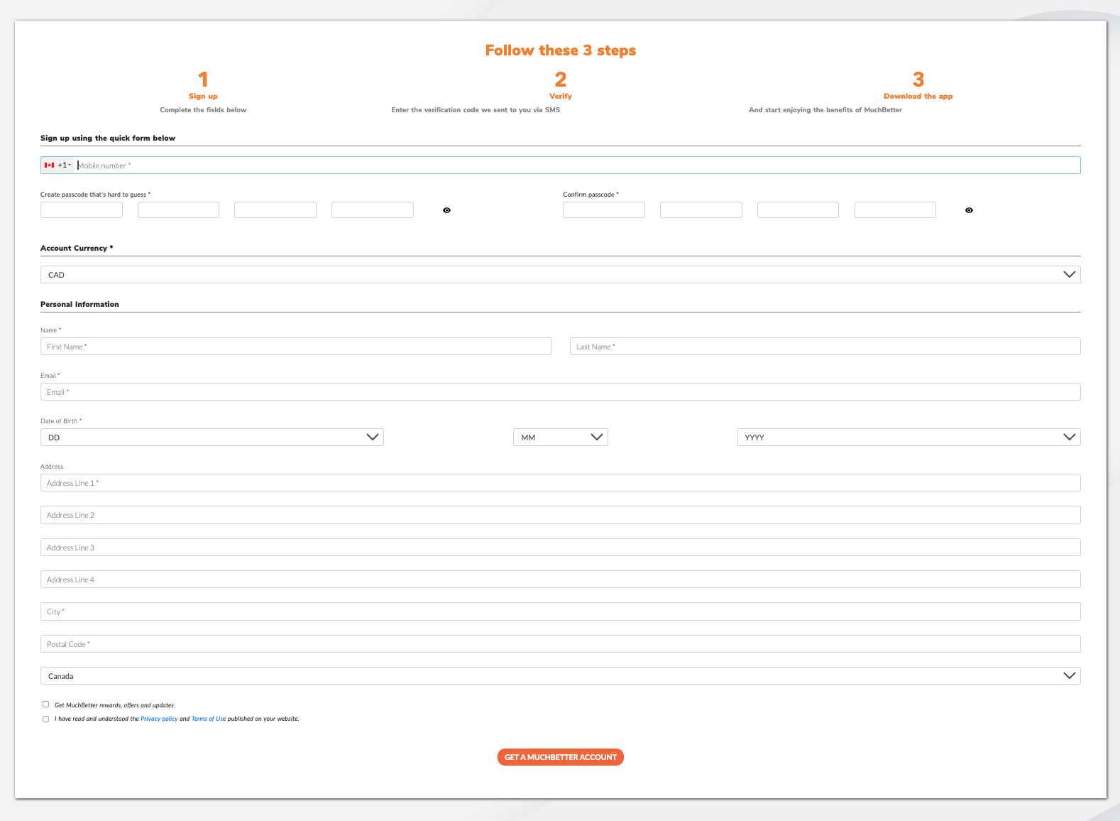Click the step 2 'Verify' label
Viewport: 1120px width, 821px height.
561,96
